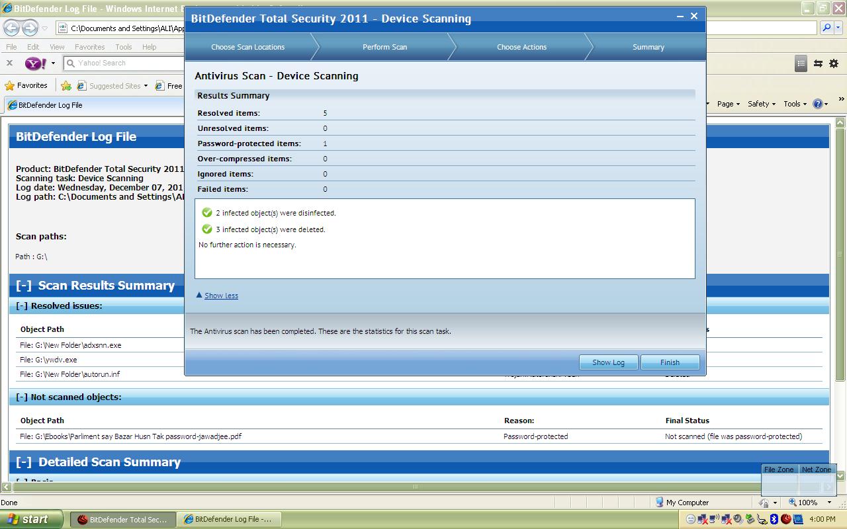Image resolution: width=847 pixels, height=529 pixels.
Task: Click the Free favorites bar shortcut
Action: pyautogui.click(x=169, y=85)
